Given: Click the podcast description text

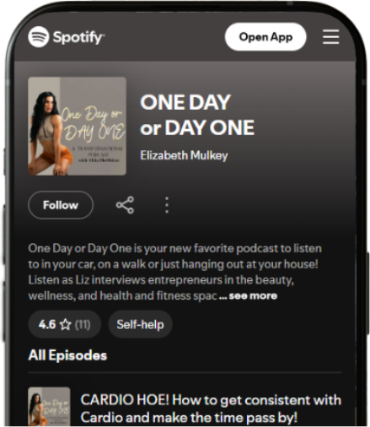Looking at the screenshot, I should click(174, 272).
